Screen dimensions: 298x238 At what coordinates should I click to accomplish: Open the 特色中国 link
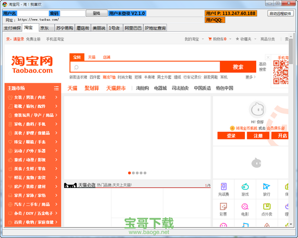(224, 88)
